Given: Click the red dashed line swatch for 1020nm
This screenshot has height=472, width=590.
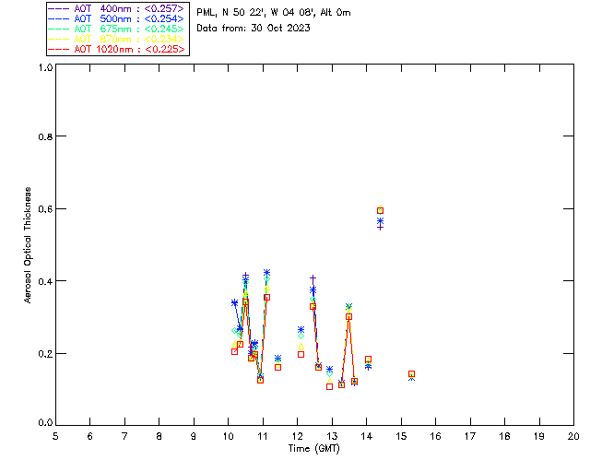Looking at the screenshot, I should pyautogui.click(x=59, y=49).
